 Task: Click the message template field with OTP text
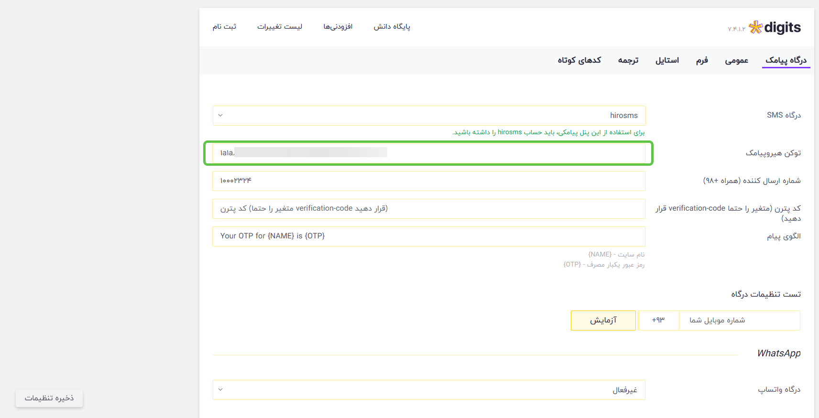[x=429, y=236]
